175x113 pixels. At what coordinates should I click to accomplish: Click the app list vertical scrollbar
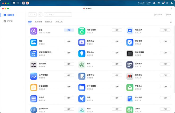pyautogui.click(x=174, y=59)
